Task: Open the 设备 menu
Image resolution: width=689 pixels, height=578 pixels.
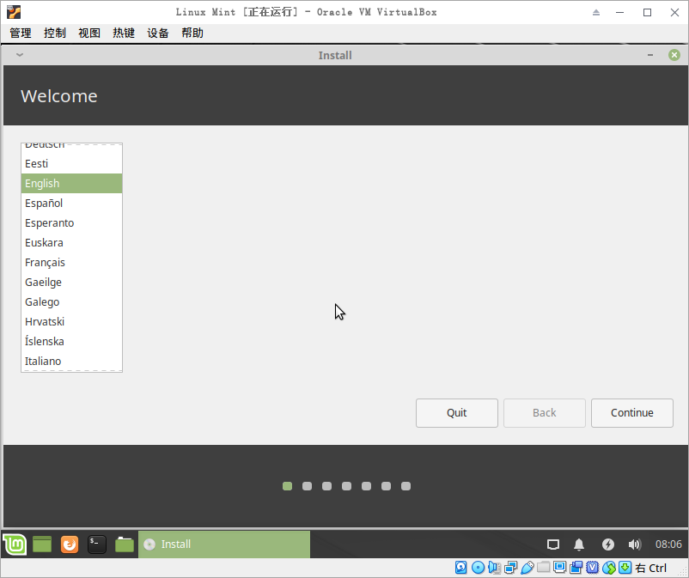Action: pos(158,33)
